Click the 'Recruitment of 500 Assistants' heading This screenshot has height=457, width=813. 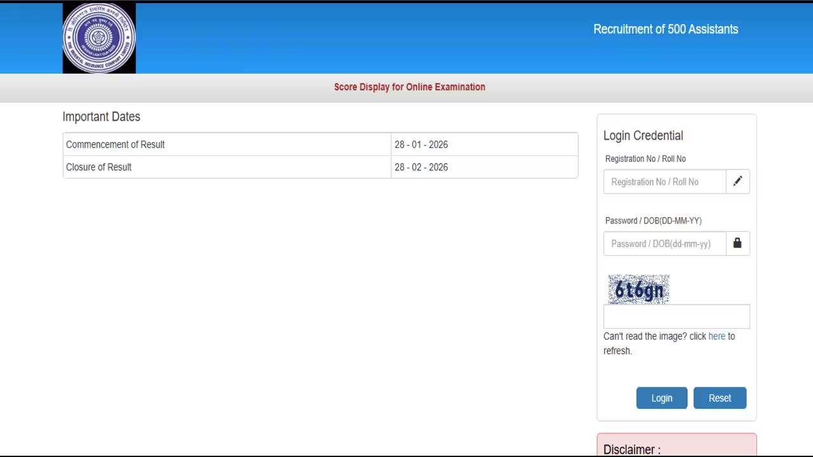pos(666,29)
